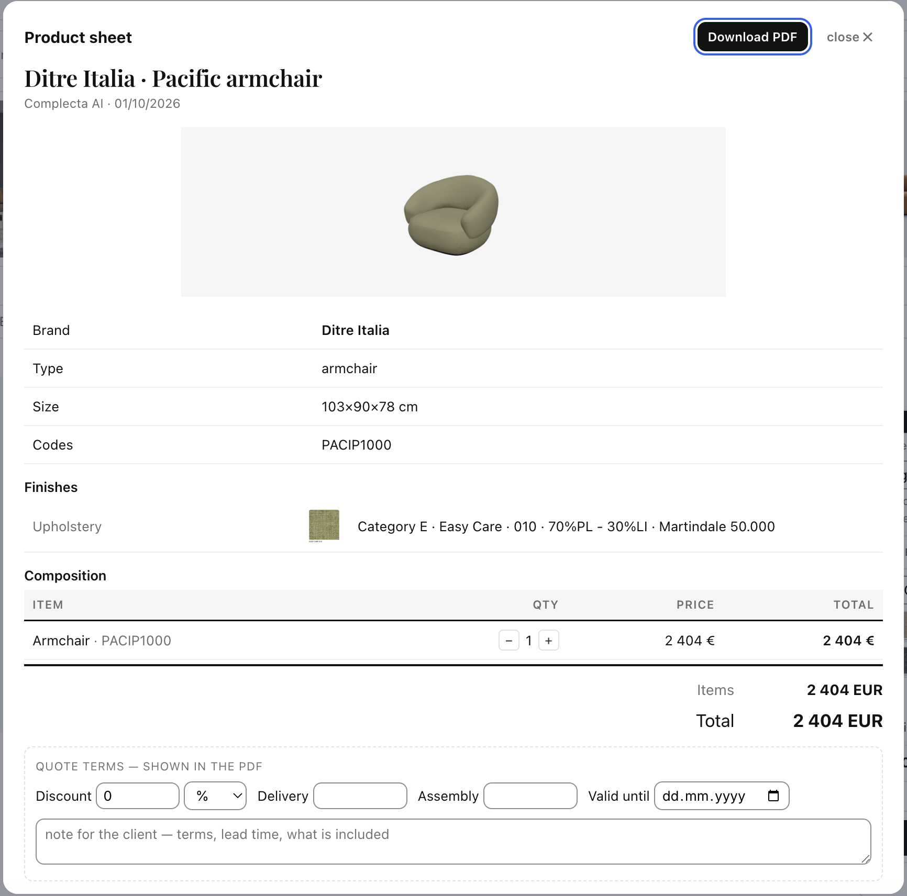Click the Total 2 404 EUR amount

pos(838,721)
